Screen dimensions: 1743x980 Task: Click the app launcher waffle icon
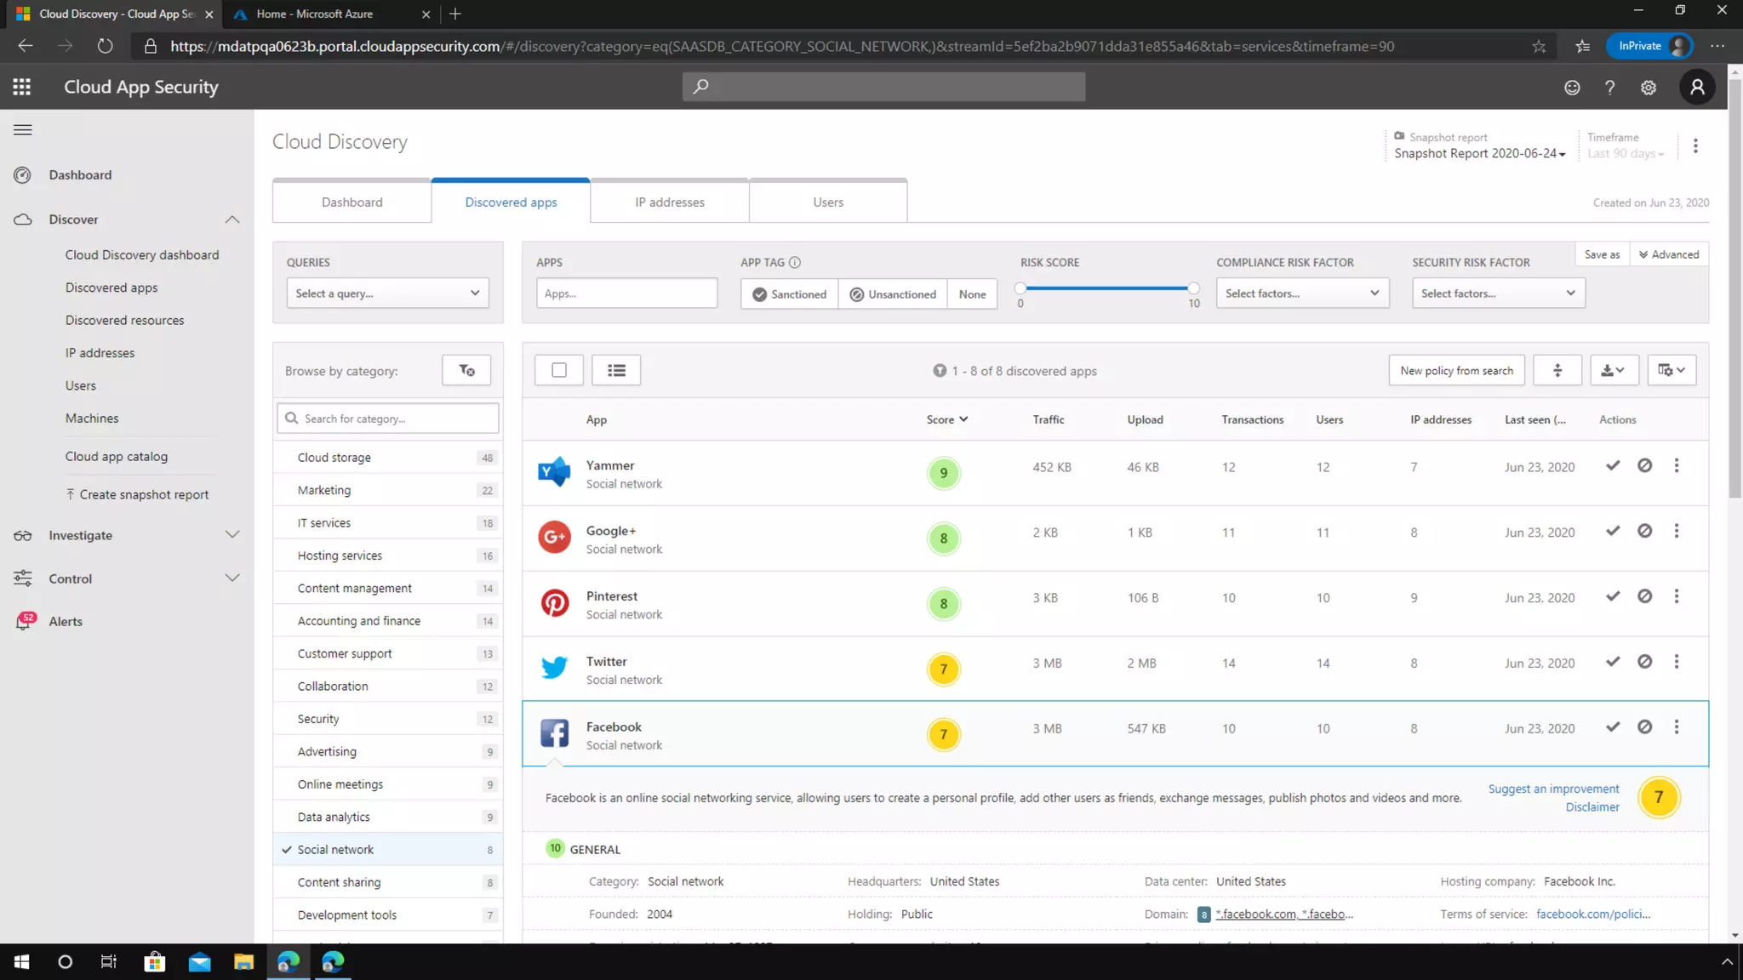22,87
